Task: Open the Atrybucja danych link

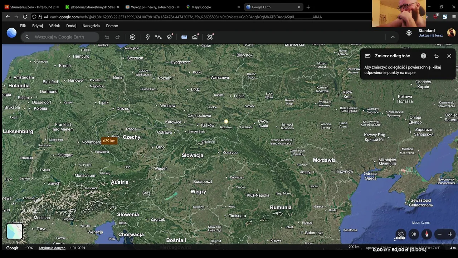Action: pos(52,248)
